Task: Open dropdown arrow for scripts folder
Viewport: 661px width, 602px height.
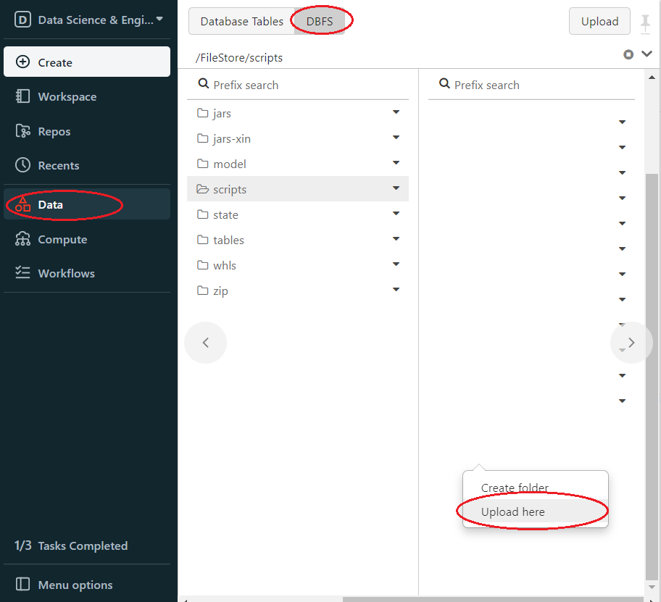Action: point(396,188)
